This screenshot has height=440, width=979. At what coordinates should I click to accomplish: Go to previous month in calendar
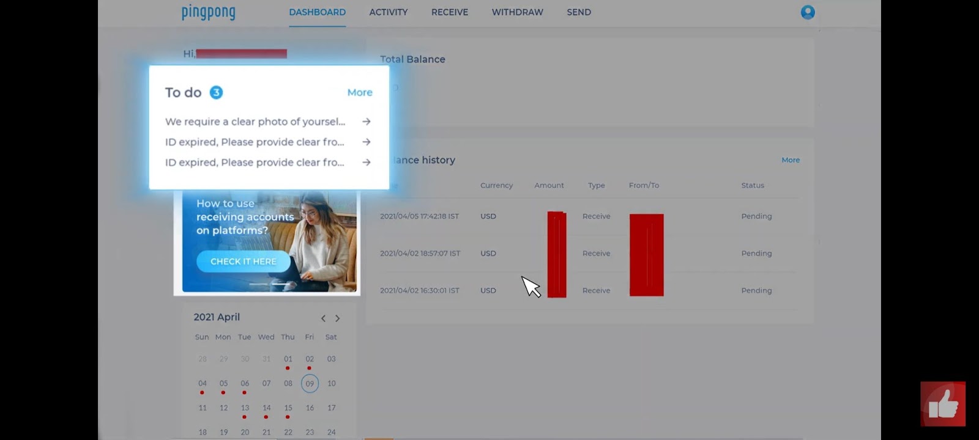(x=323, y=318)
